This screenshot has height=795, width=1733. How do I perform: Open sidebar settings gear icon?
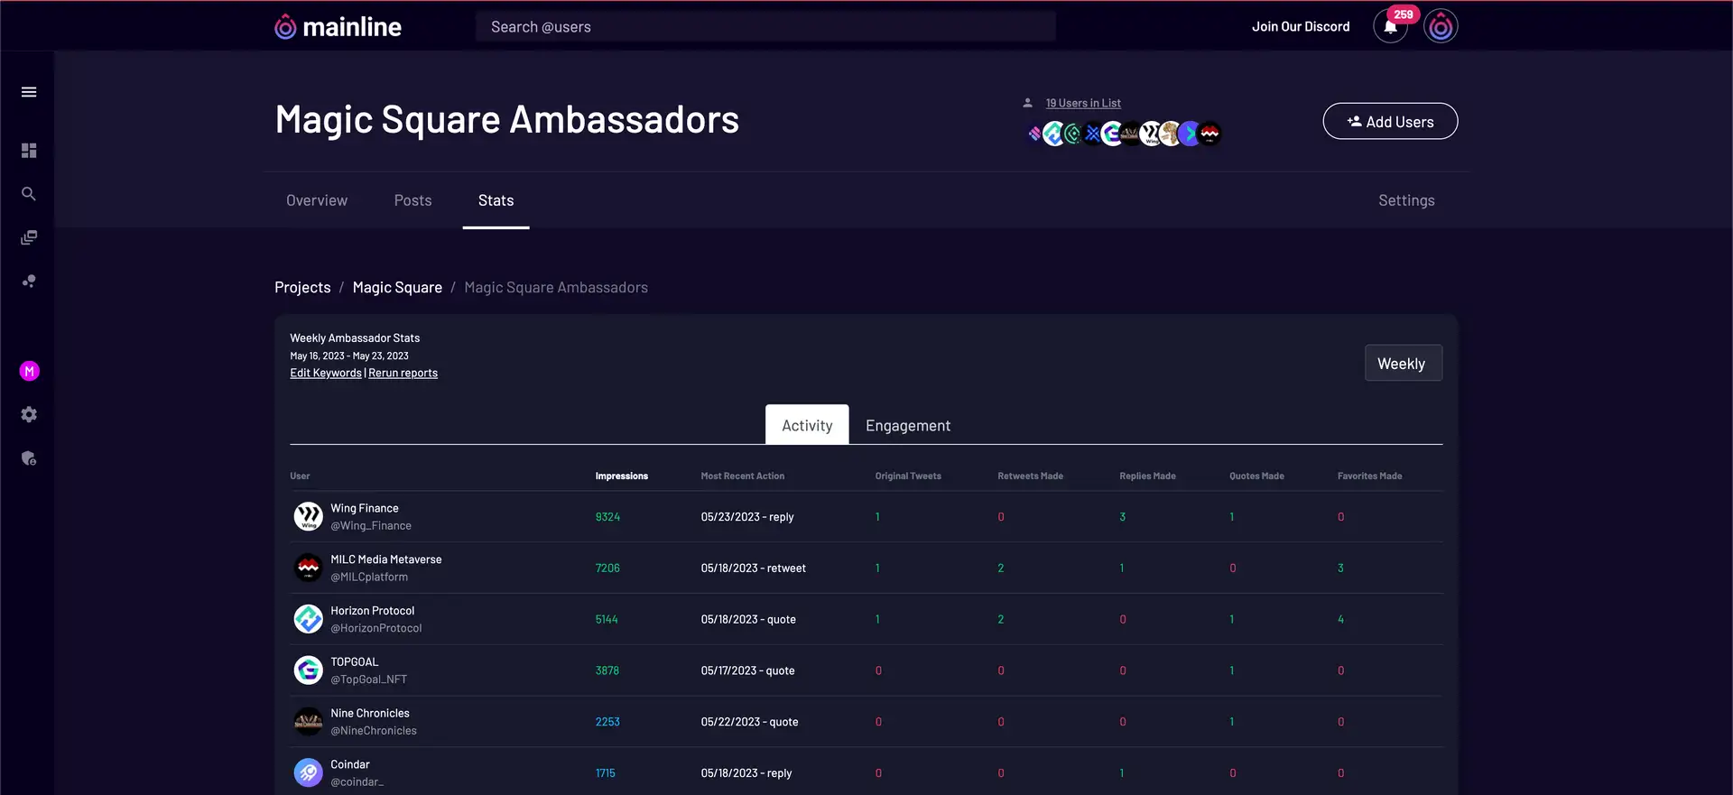29,414
